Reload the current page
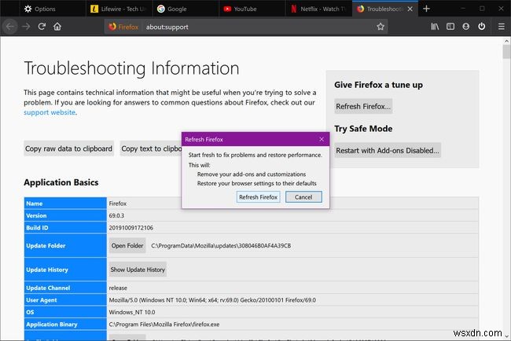Image resolution: width=511 pixels, height=341 pixels. coord(42,27)
